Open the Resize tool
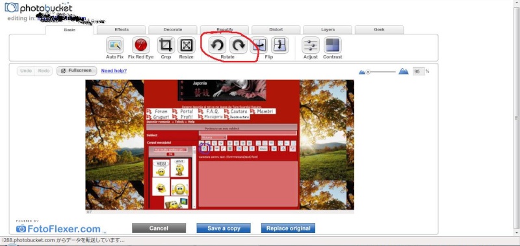The image size is (520, 246). click(187, 45)
